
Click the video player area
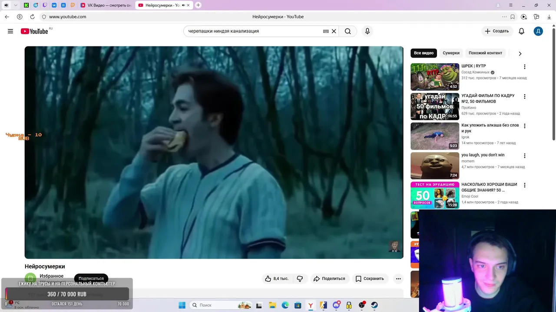214,153
